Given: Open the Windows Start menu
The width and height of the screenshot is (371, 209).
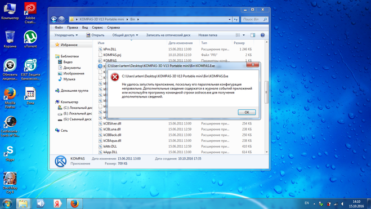Looking at the screenshot, I should pos(7,203).
